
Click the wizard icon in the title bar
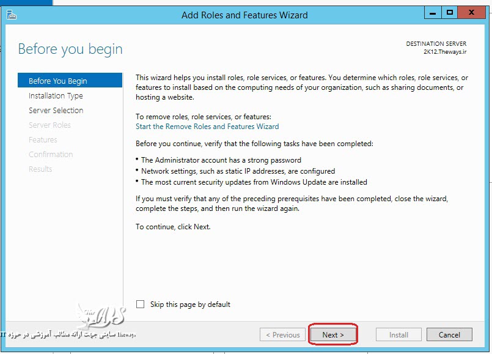click(x=11, y=15)
